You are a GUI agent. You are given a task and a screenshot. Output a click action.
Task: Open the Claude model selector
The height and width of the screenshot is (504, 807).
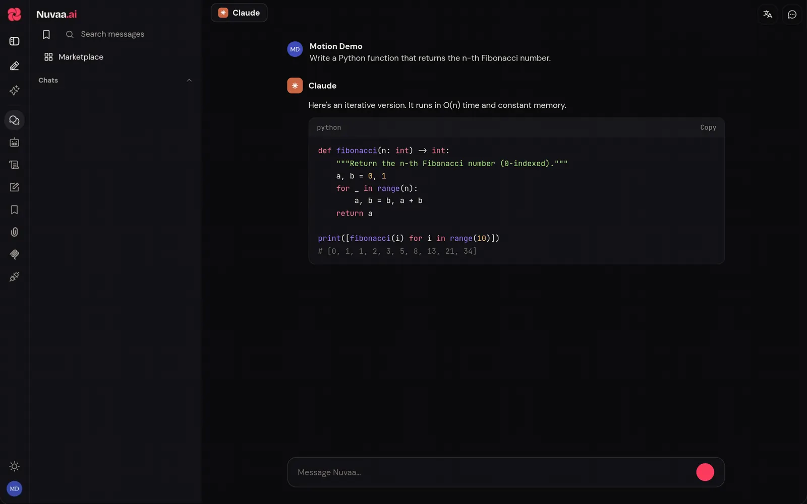239,13
